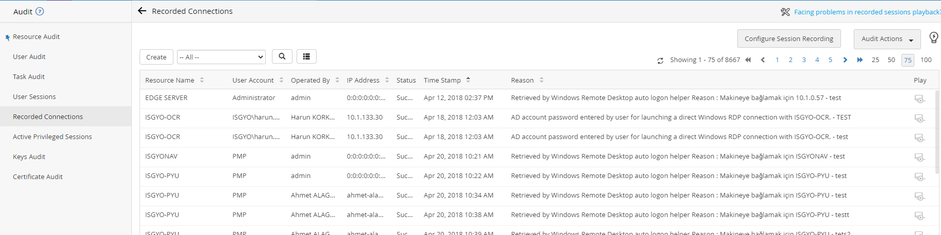Play the EDGE SERVER recorded session
This screenshot has width=941, height=235.
coord(919,99)
